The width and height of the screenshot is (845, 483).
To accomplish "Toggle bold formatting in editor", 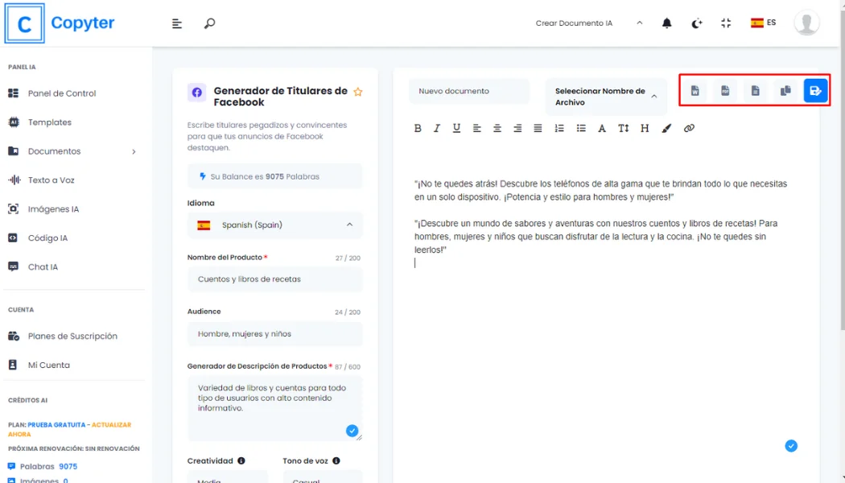I will coord(418,128).
